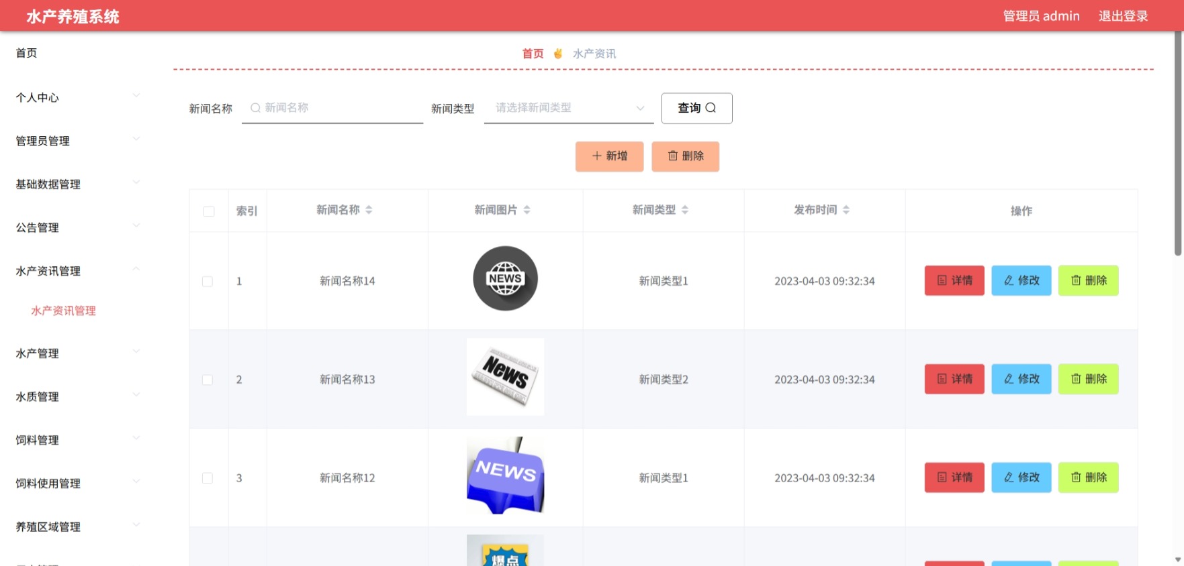Click 修改 for 新闻名称12
1184x566 pixels.
click(x=1021, y=477)
